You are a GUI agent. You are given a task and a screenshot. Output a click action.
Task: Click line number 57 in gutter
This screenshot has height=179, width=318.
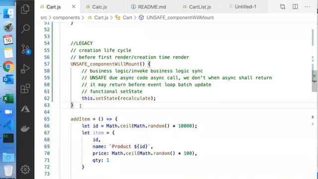click(x=47, y=64)
